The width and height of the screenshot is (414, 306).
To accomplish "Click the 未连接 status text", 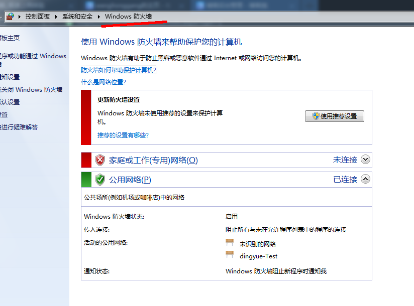I will (x=345, y=160).
